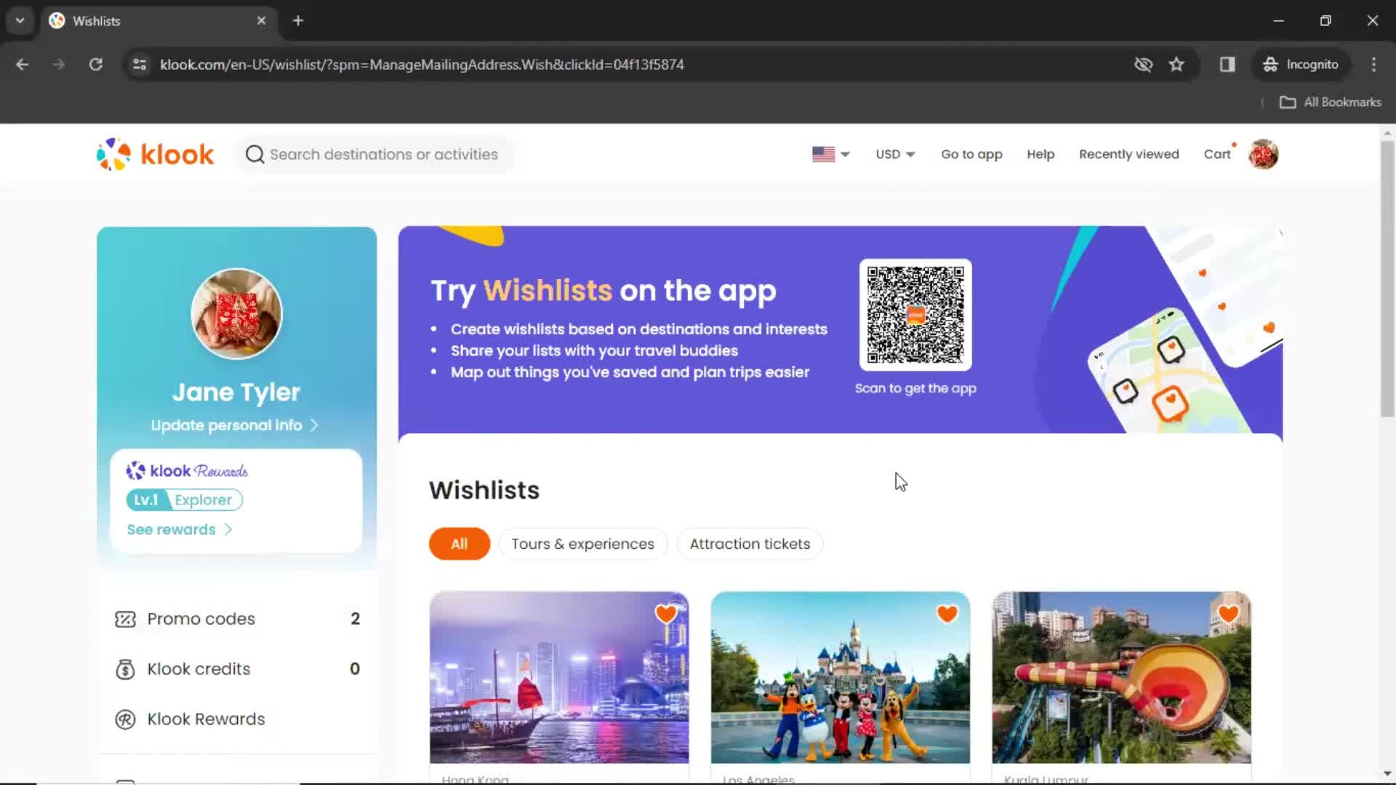1396x785 pixels.
Task: Click the user profile avatar icon
Action: click(x=1264, y=154)
